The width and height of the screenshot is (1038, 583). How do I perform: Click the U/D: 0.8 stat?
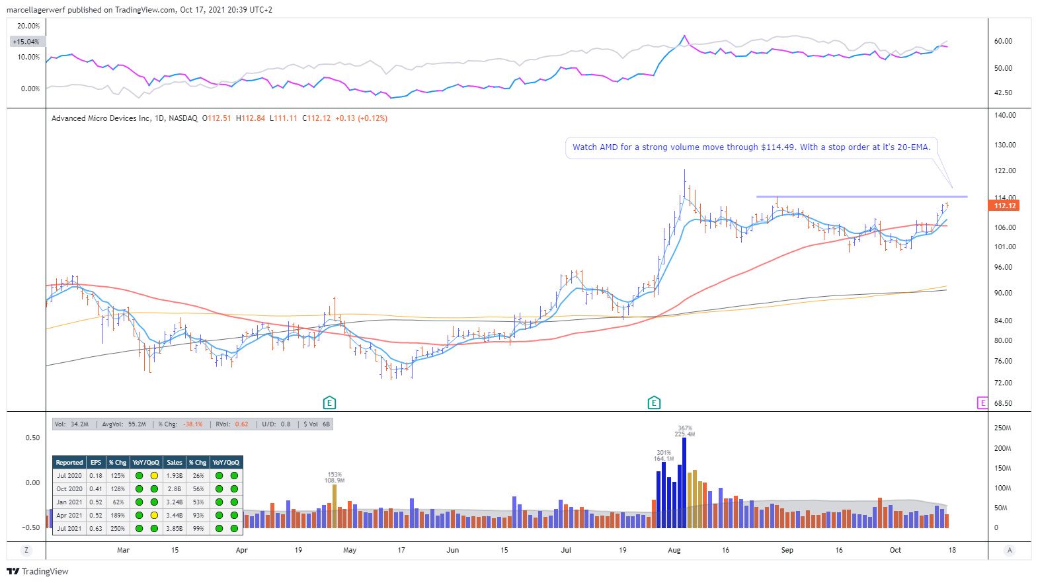coord(276,424)
